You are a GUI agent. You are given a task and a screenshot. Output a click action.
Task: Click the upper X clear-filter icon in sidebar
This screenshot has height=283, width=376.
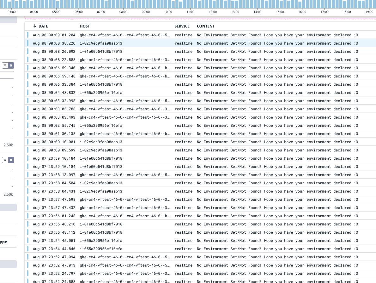click(11, 65)
